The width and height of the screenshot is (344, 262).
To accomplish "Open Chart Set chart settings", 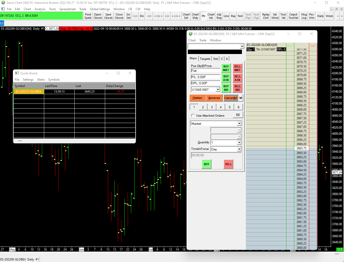I will tap(186, 16).
